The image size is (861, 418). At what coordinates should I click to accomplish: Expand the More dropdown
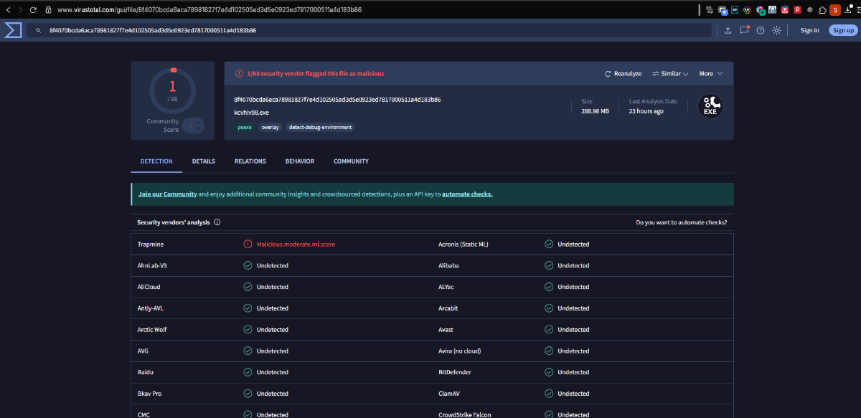coord(711,73)
